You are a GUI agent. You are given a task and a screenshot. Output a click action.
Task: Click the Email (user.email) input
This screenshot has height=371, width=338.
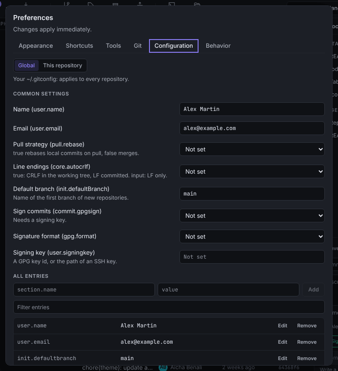coord(252,128)
